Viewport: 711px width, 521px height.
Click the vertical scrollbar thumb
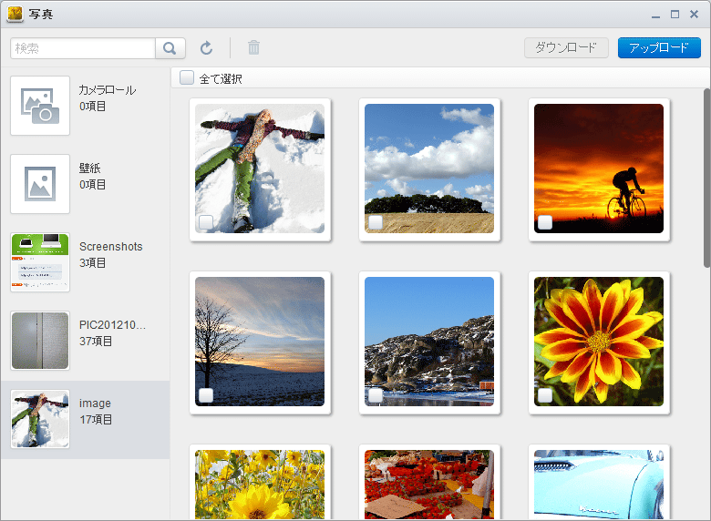[707, 178]
